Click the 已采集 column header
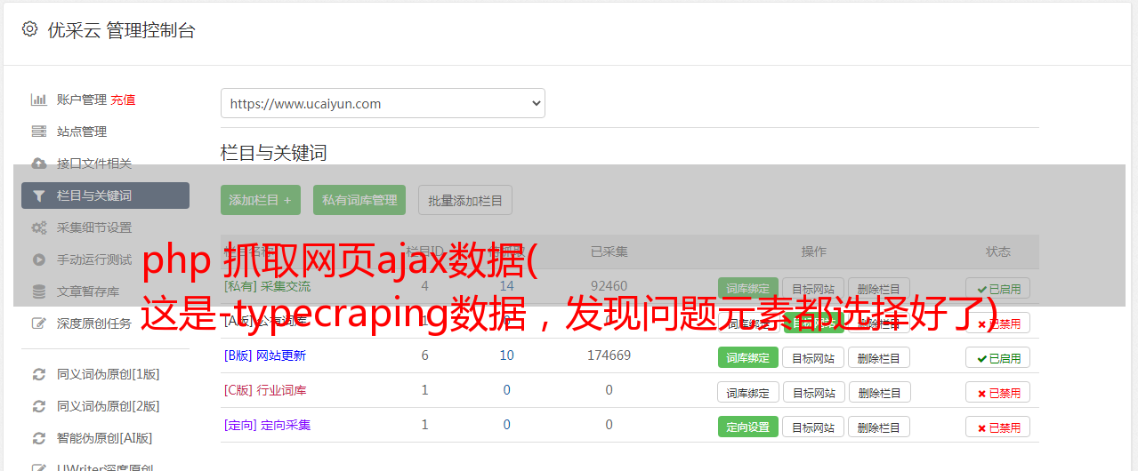Image resolution: width=1138 pixels, height=471 pixels. [x=609, y=251]
